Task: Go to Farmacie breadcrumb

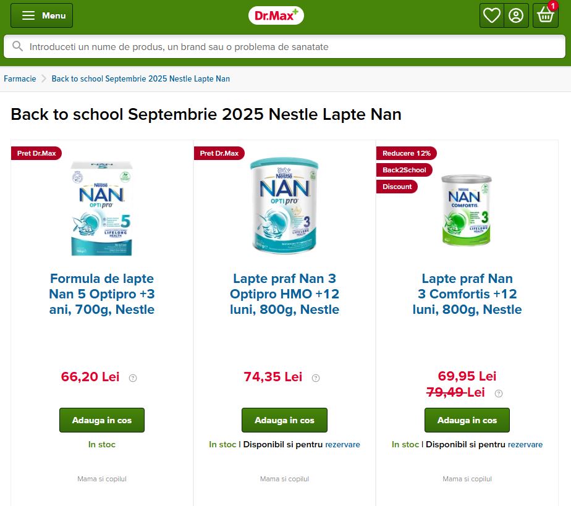Action: [x=20, y=78]
